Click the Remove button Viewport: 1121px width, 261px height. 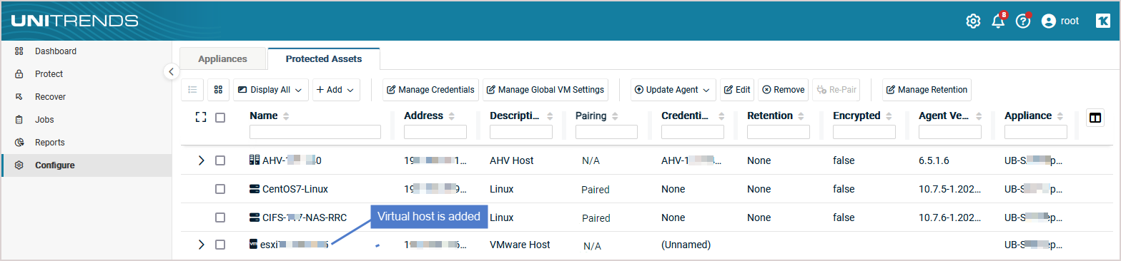(x=783, y=90)
